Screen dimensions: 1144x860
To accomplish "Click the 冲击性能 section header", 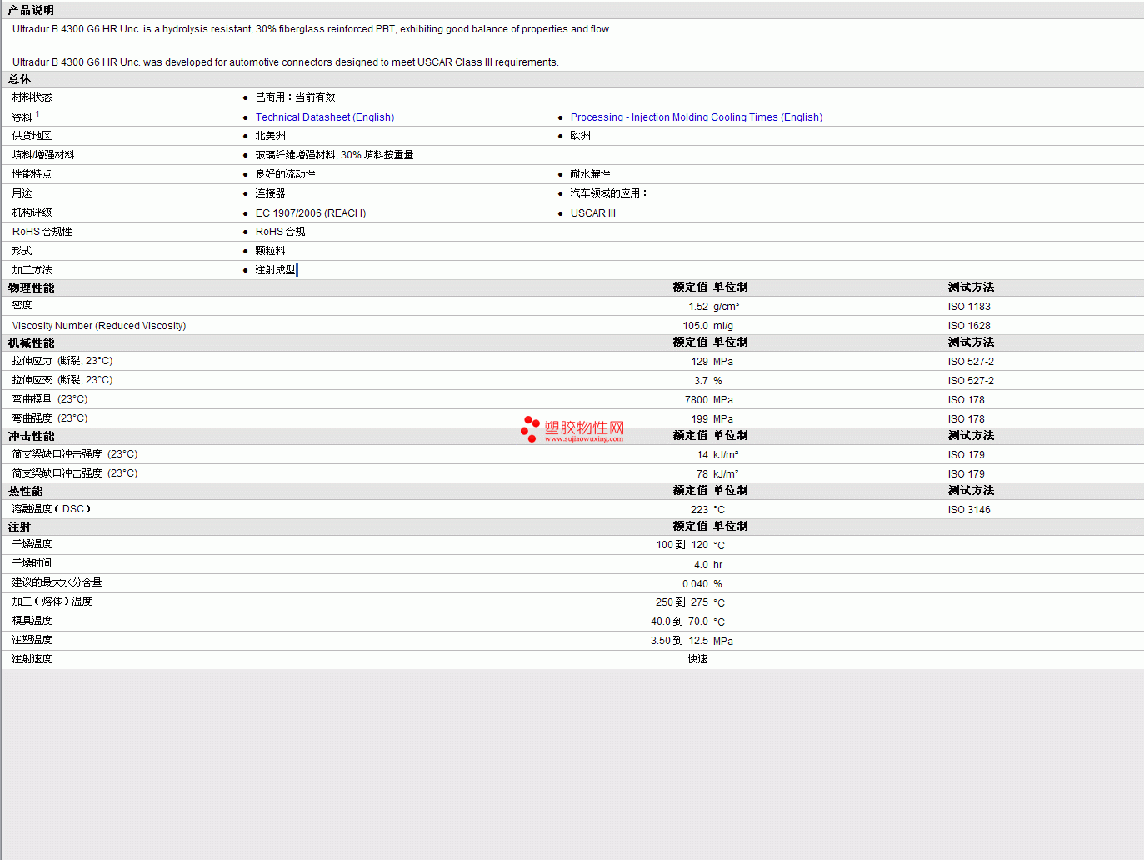I will coord(31,436).
